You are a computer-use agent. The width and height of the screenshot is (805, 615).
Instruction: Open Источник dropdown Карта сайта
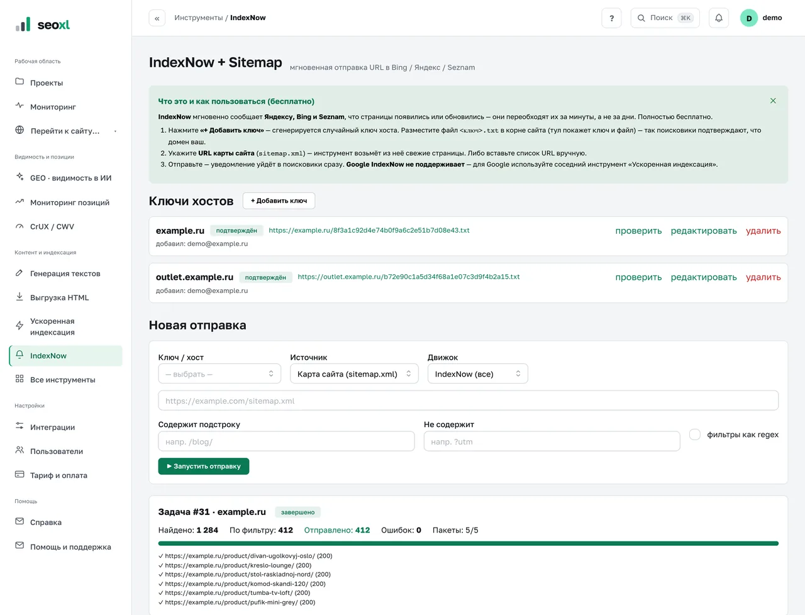click(354, 374)
